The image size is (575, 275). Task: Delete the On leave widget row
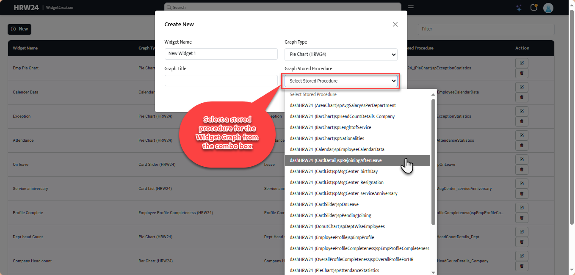[522, 170]
